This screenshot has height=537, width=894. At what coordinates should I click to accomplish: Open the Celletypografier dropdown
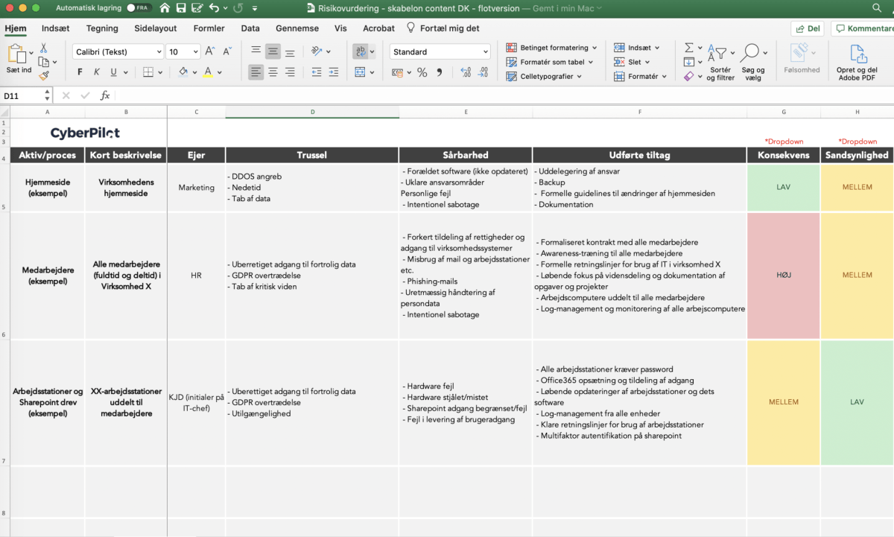click(544, 76)
